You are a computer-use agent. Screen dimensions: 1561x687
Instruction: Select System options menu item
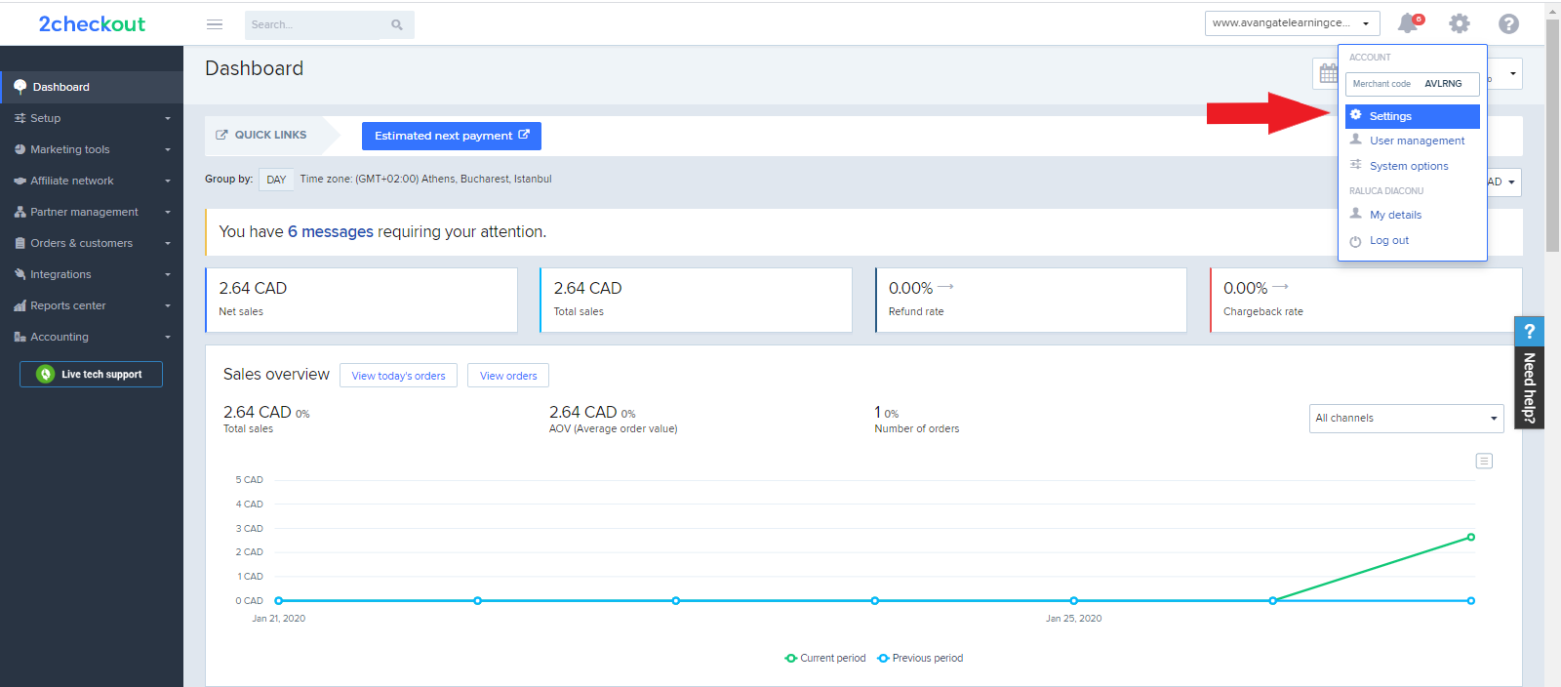1412,166
